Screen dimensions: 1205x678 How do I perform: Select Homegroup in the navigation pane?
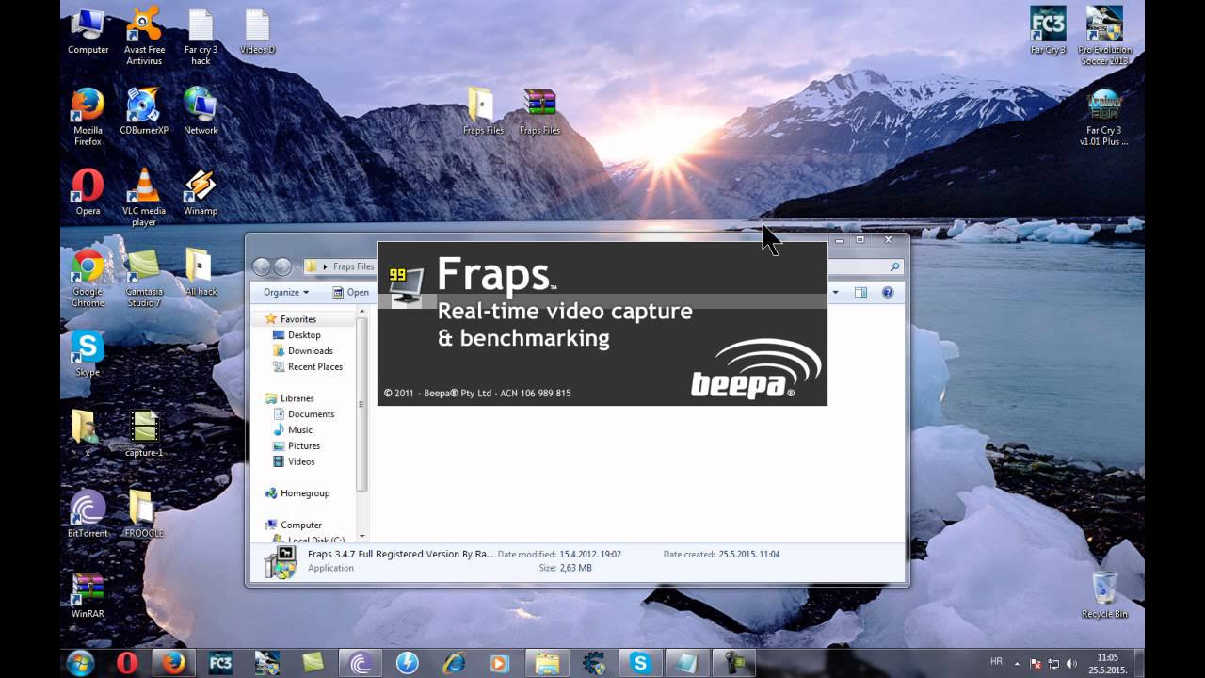coord(297,493)
